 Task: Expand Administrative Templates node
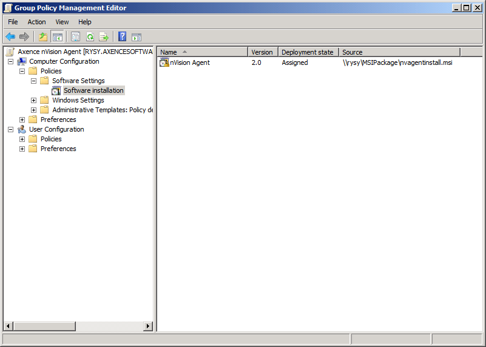(34, 110)
